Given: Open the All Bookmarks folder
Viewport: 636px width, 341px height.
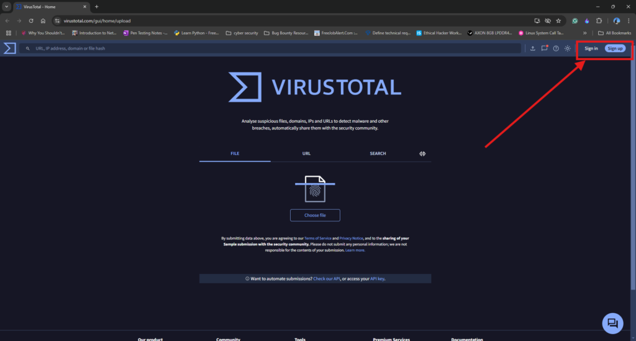Looking at the screenshot, I should coord(614,33).
